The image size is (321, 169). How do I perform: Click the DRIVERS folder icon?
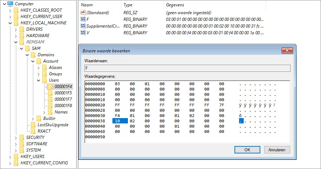[x=22, y=29]
